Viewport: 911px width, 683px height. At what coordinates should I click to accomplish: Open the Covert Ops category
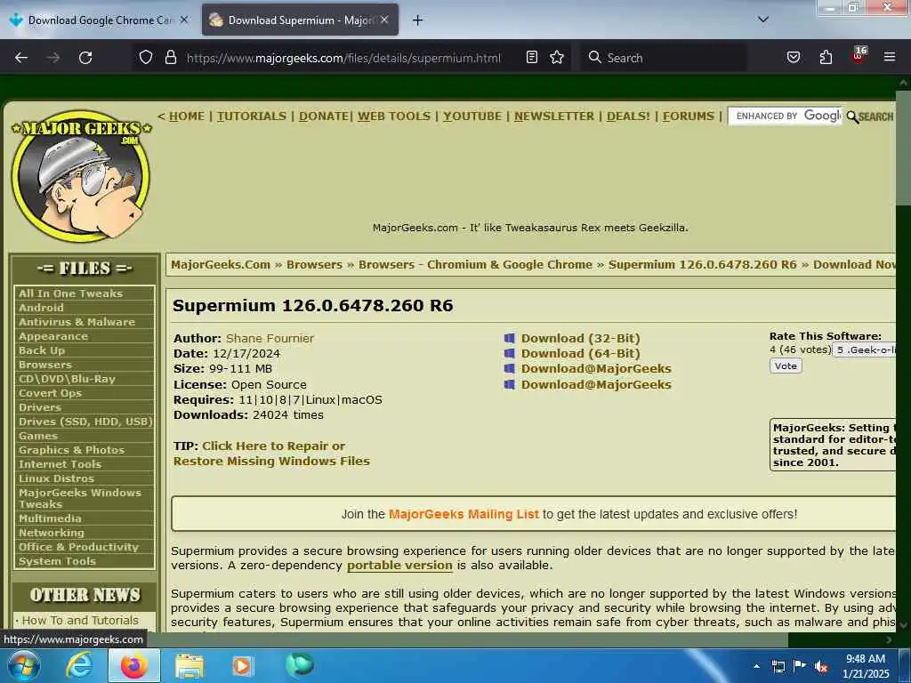(50, 393)
